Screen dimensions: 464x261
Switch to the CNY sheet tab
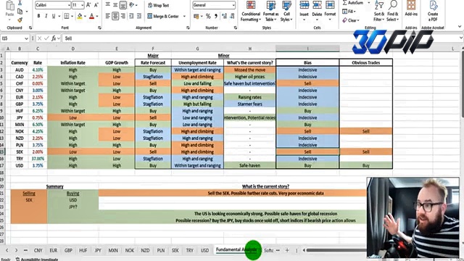point(38,250)
